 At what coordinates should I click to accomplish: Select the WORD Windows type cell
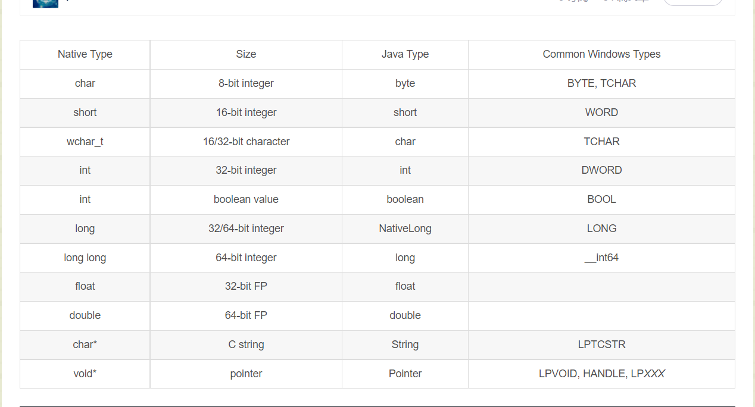(601, 112)
